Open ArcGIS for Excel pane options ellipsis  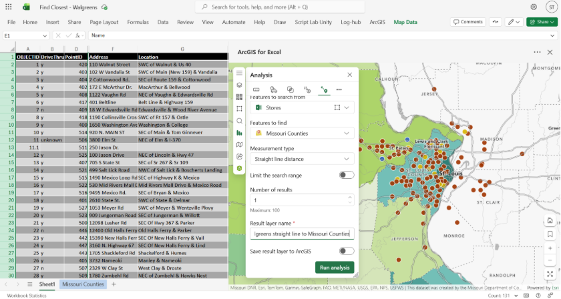[537, 52]
